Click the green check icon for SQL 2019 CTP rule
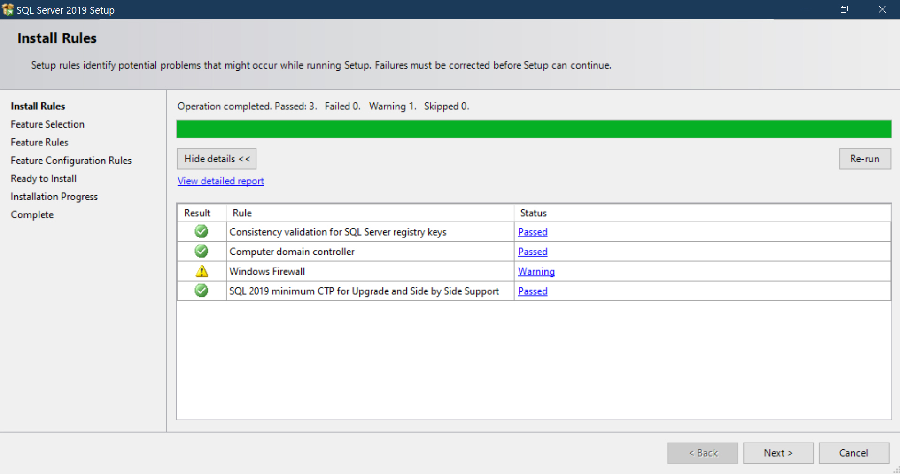Screen dimensions: 900x474 point(202,291)
